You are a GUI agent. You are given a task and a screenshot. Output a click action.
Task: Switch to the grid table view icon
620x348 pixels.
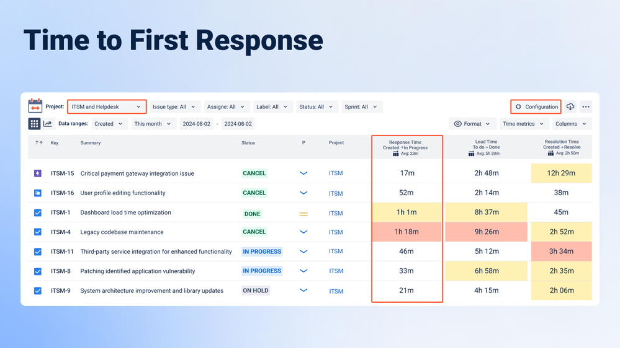(34, 123)
